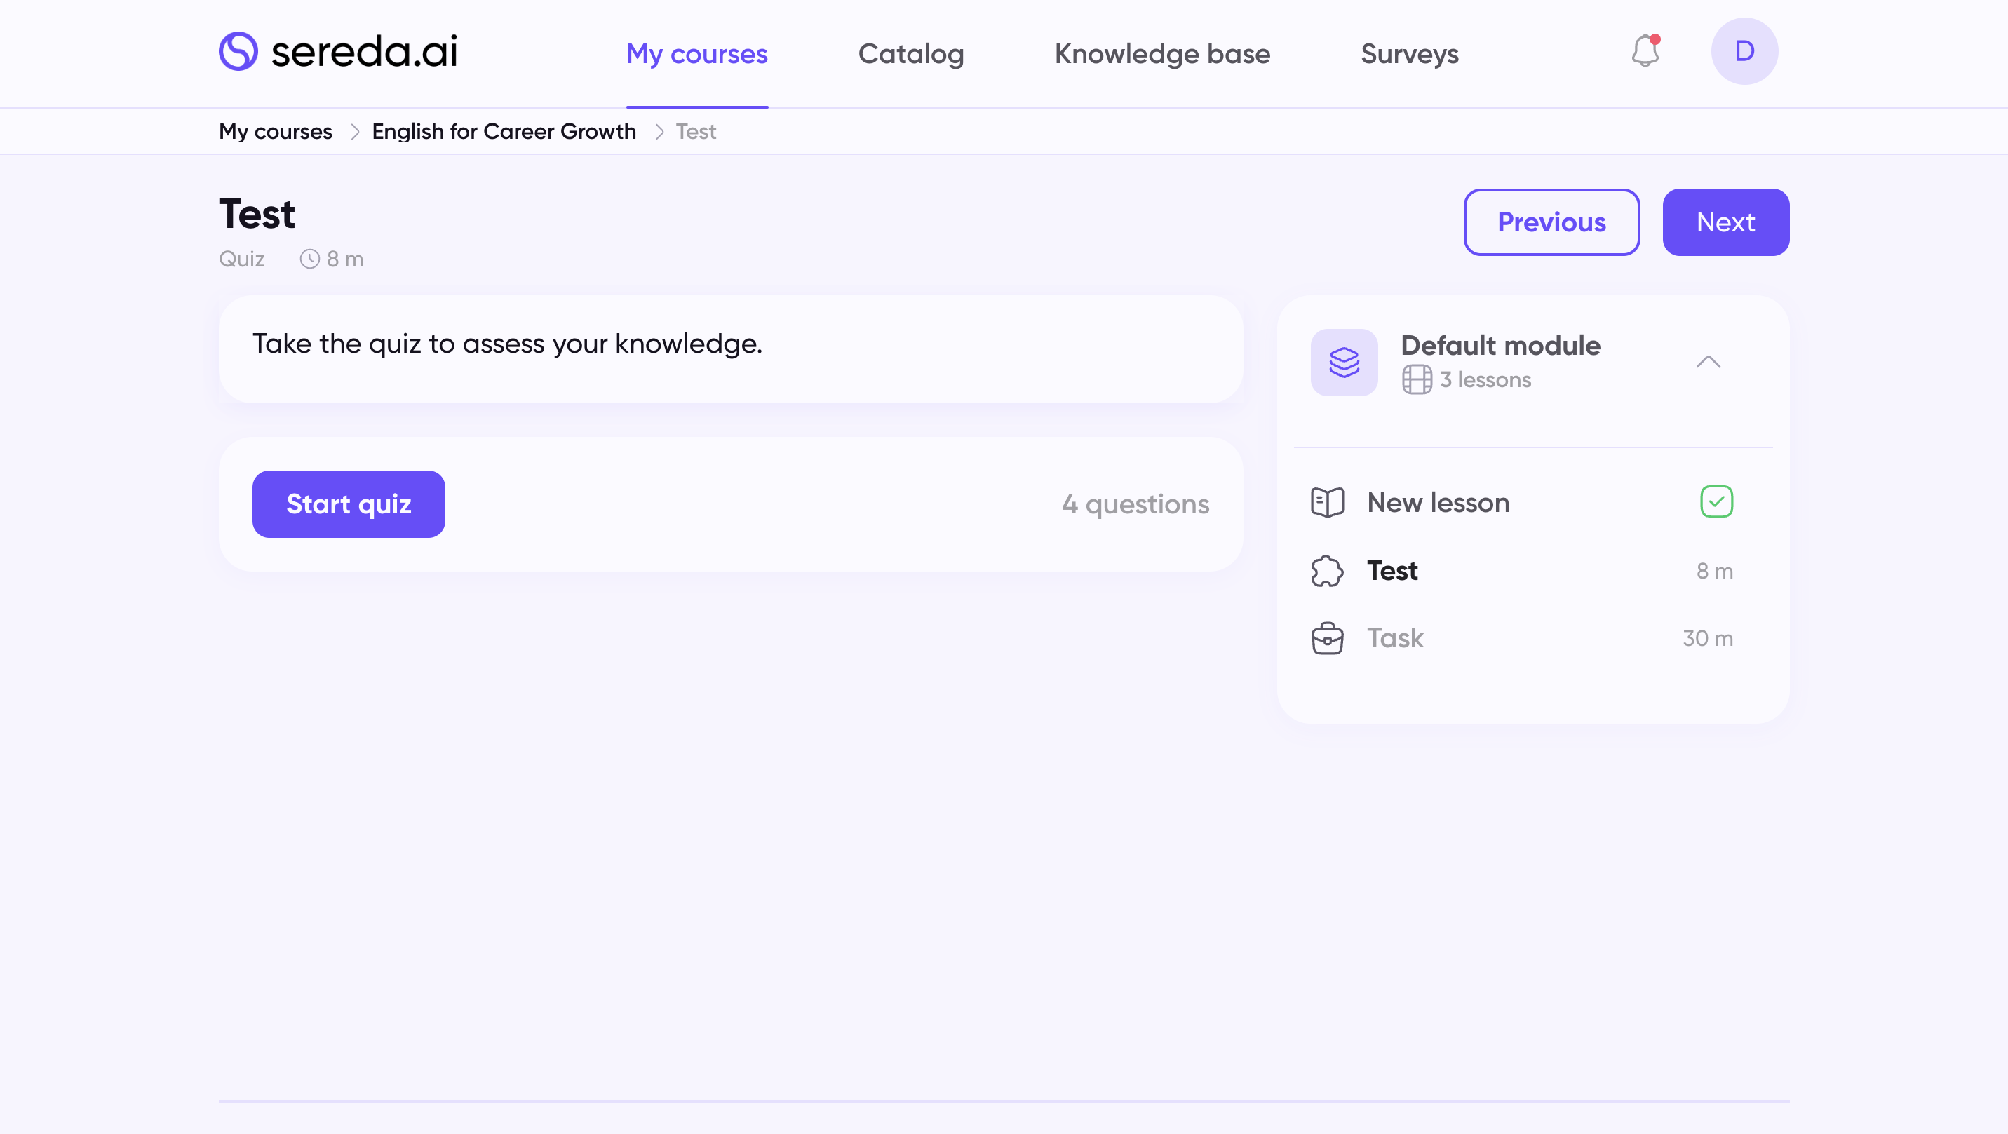The height and width of the screenshot is (1134, 2008).
Task: Go to the Next lesson button
Action: click(1725, 222)
